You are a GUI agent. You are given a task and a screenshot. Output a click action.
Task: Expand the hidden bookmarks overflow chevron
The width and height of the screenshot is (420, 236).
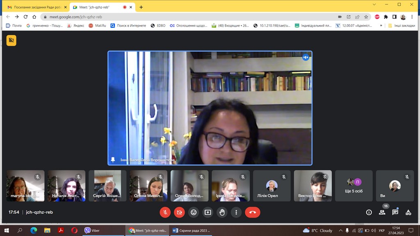point(381,25)
